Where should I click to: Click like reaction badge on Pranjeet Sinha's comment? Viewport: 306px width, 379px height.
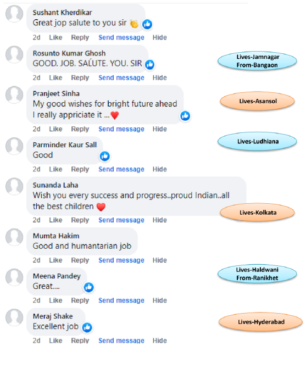tap(185, 116)
